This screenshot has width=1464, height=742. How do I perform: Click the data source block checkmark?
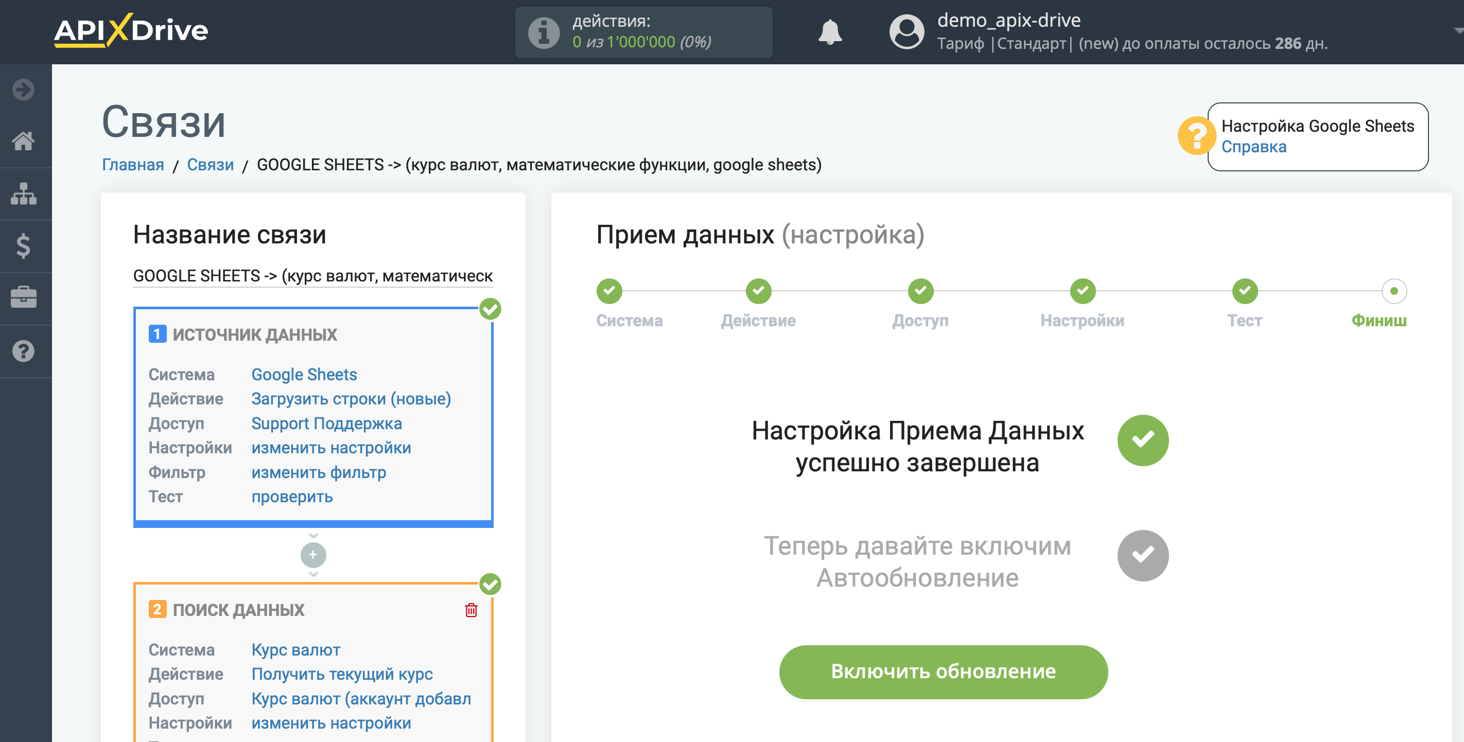490,309
